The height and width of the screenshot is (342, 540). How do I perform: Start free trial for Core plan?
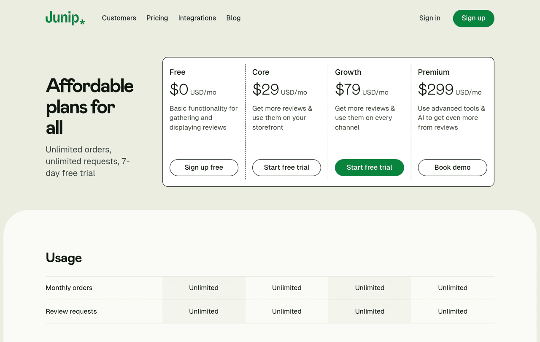[x=286, y=168]
